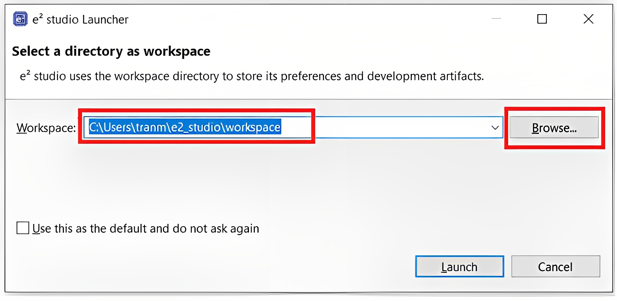
Task: Click the 'Select a directory as workspace' heading
Action: tap(111, 51)
